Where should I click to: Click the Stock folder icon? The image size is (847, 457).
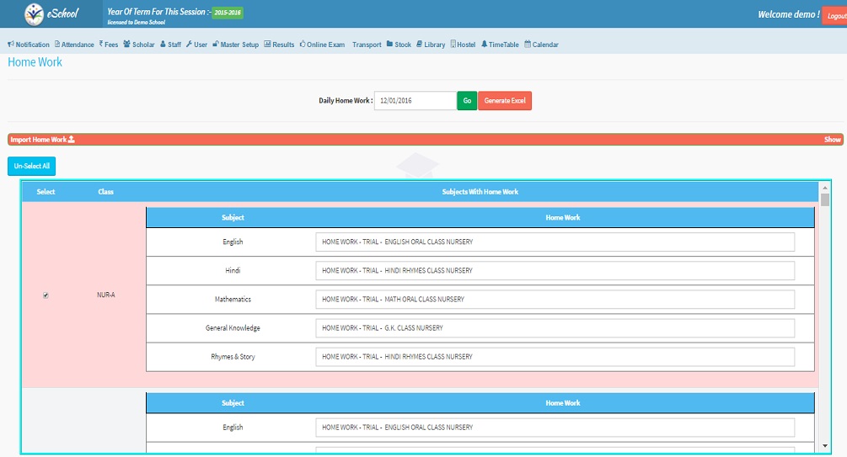pos(389,44)
